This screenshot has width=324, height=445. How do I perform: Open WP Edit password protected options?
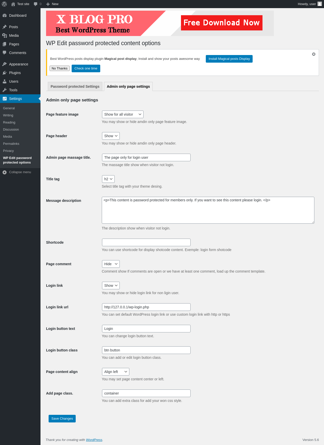pyautogui.click(x=17, y=160)
